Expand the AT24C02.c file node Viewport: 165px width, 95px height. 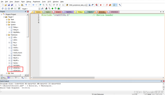pos(9,68)
